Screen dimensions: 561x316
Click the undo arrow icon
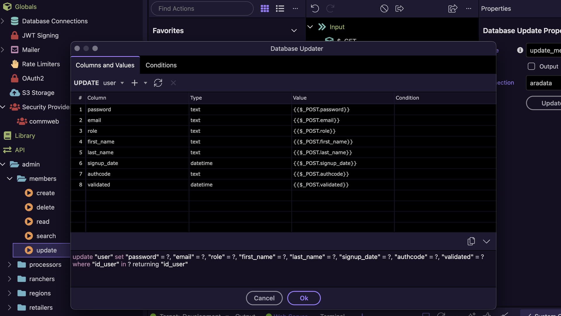click(x=315, y=8)
